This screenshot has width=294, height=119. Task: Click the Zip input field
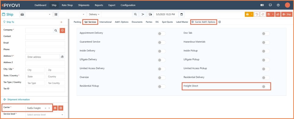55,70
